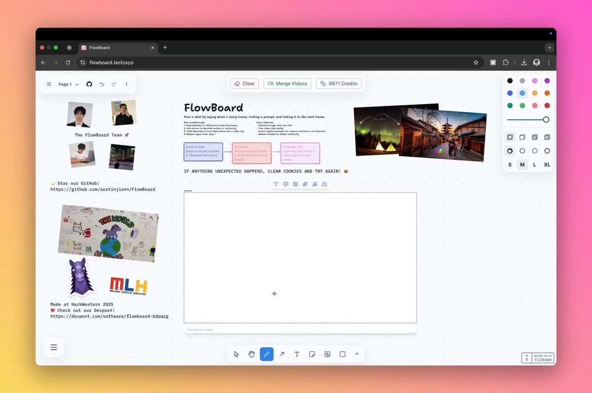The image size is (592, 393).
Task: Open the three-dot more options menu in app panel
Action: (126, 84)
